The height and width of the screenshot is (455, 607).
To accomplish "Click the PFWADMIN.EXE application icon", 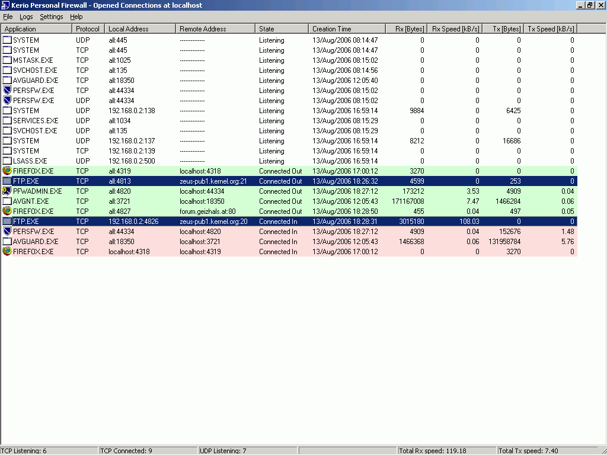I will pos(7,191).
